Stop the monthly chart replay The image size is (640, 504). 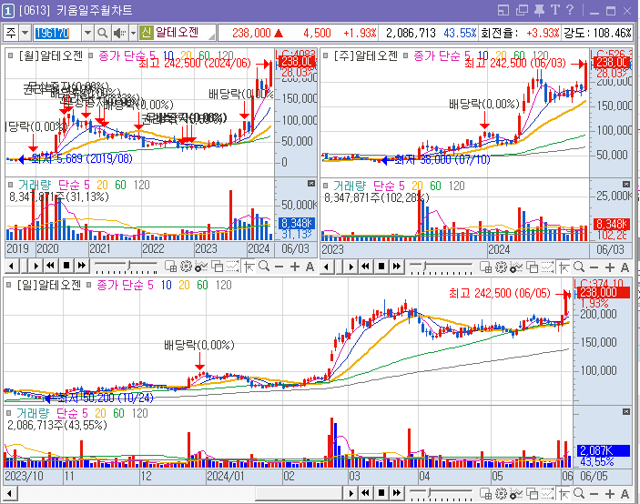coord(66,267)
